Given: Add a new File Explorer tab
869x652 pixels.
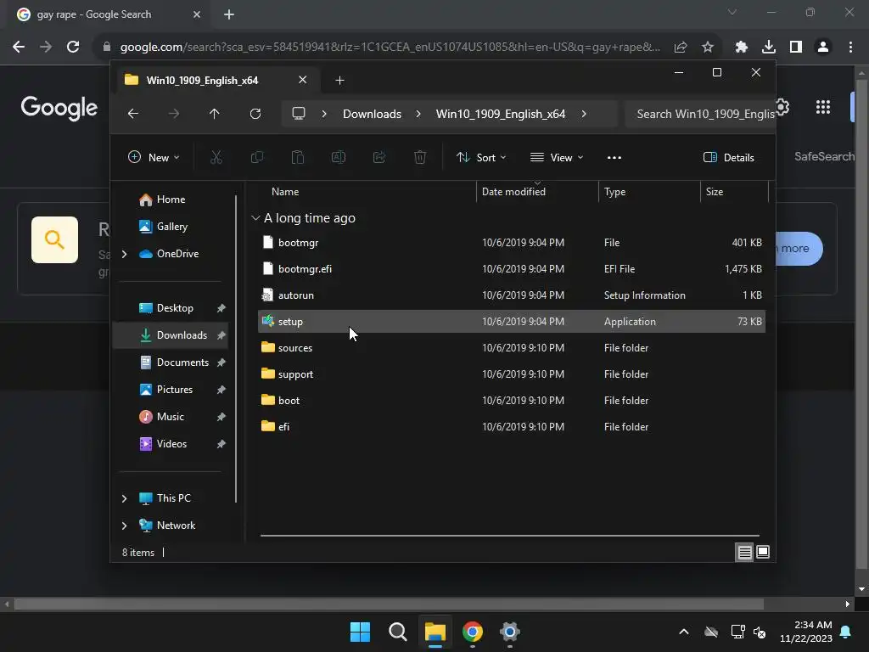Looking at the screenshot, I should [339, 81].
